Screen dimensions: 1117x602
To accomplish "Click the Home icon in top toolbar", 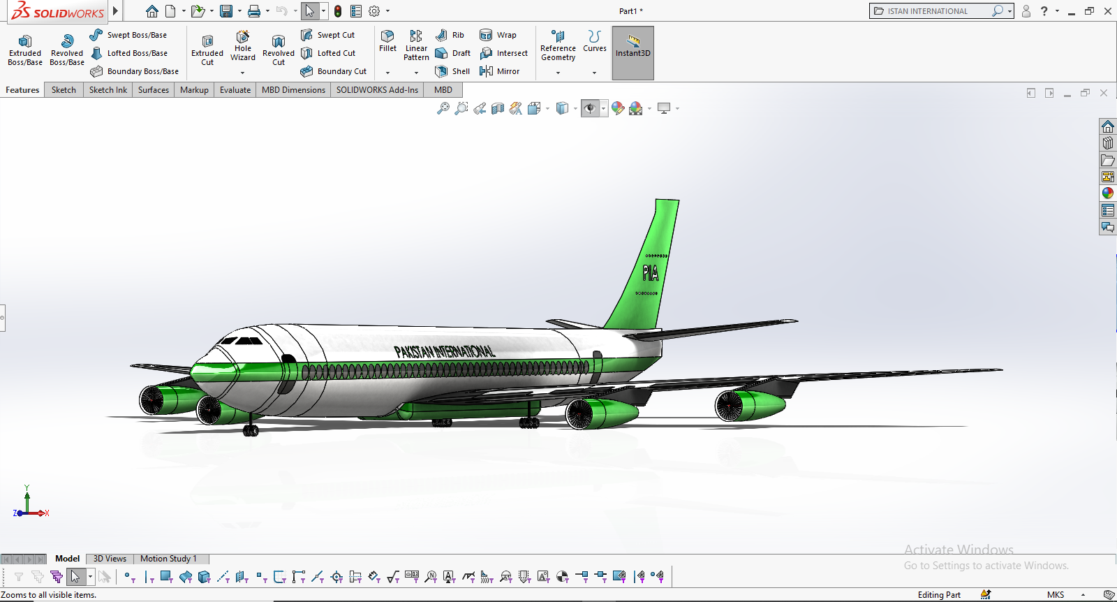I will [152, 11].
